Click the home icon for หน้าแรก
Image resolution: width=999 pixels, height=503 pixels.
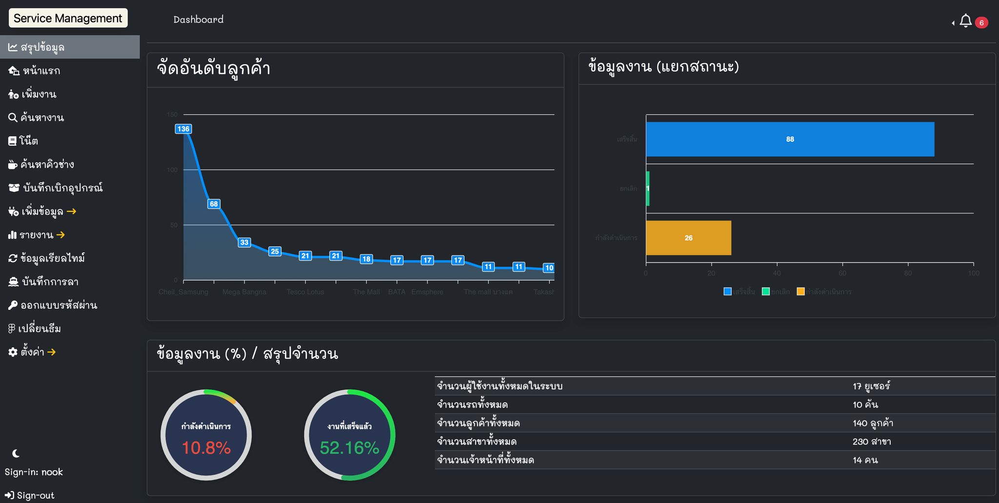14,71
